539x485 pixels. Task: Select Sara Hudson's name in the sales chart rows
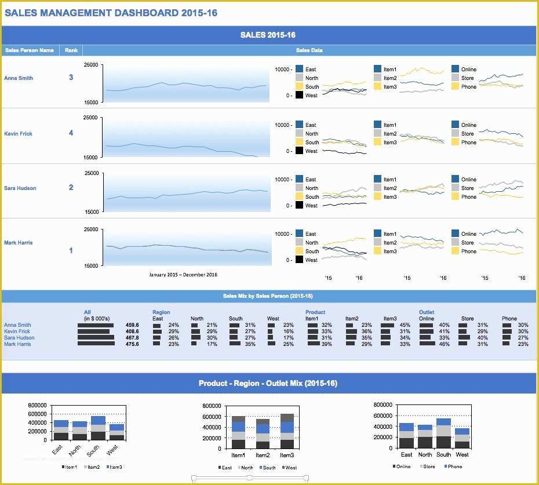pyautogui.click(x=20, y=188)
